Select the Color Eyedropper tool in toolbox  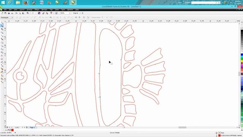[x=2, y=72]
